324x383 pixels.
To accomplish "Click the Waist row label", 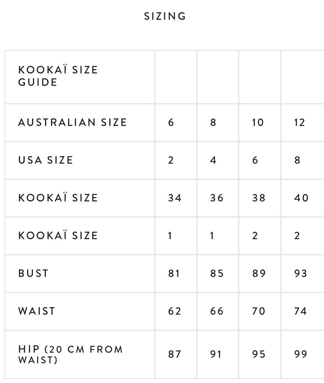I will pos(37,311).
